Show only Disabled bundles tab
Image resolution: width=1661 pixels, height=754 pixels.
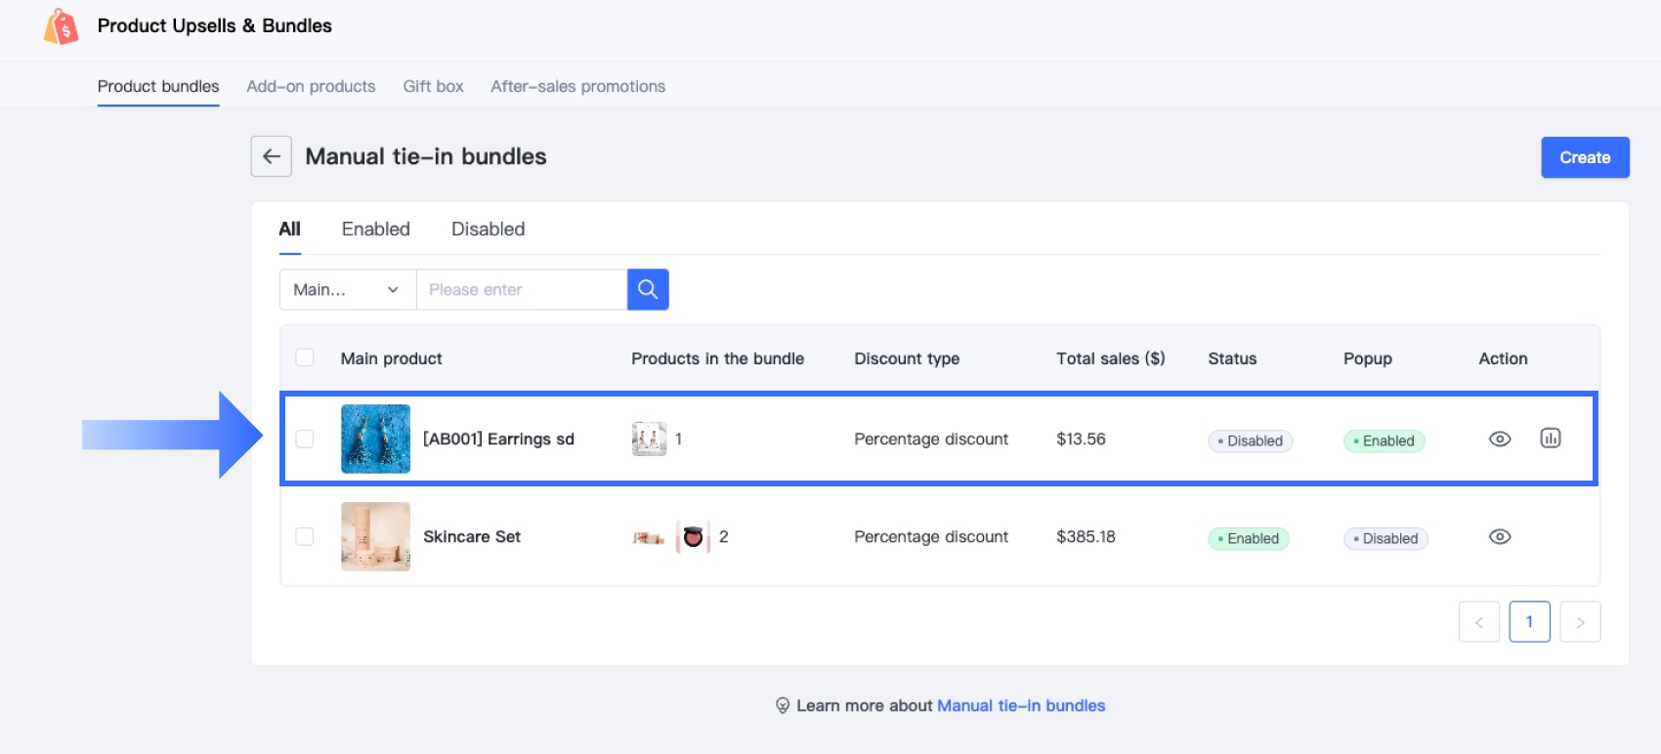click(x=488, y=230)
